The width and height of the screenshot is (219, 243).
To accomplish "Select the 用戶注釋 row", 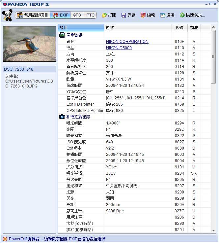I will (x=134, y=217).
